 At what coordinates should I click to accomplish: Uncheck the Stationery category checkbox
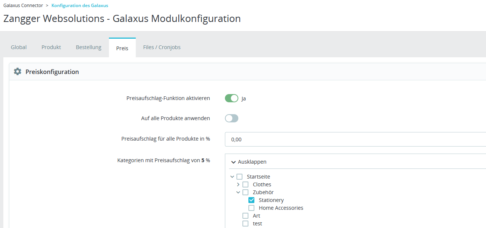click(251, 200)
